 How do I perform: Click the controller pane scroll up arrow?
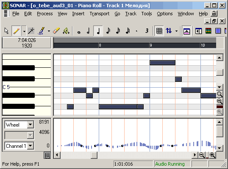[220, 122]
